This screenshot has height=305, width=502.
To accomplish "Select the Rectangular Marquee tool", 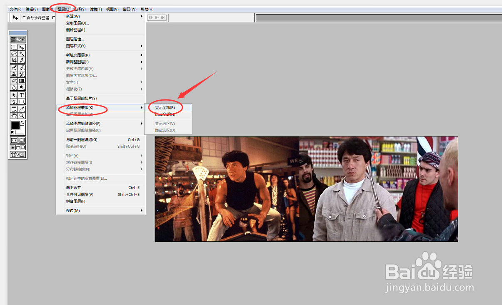I will 14,47.
